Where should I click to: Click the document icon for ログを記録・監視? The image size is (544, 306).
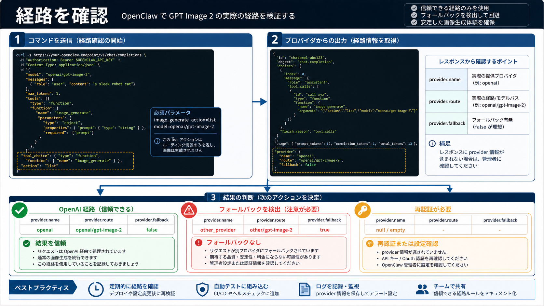(x=305, y=289)
